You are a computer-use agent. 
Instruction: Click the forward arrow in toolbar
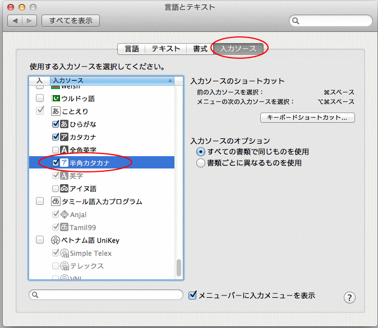point(29,21)
